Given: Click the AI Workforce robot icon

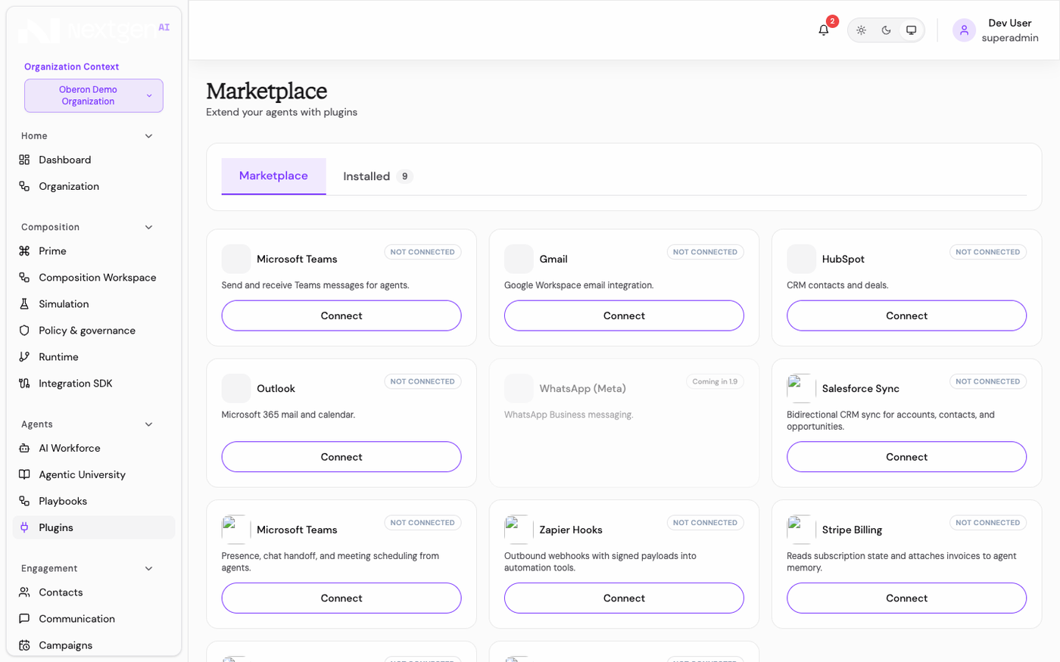Looking at the screenshot, I should pos(24,448).
